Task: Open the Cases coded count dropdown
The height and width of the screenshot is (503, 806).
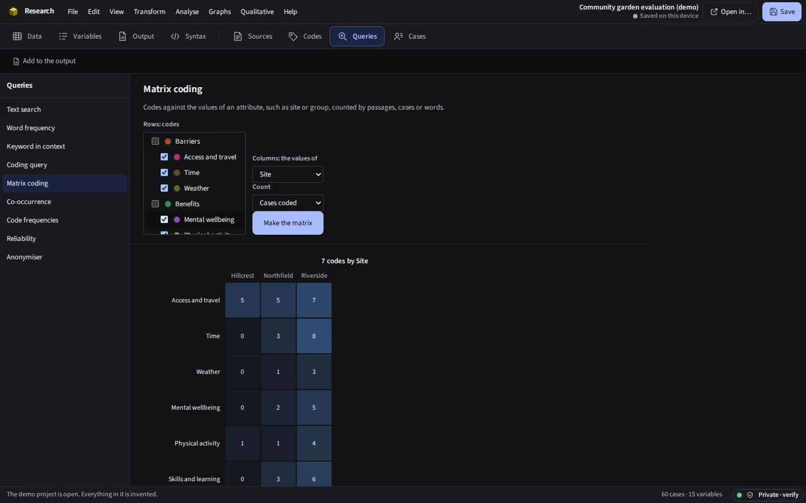Action: (x=288, y=203)
